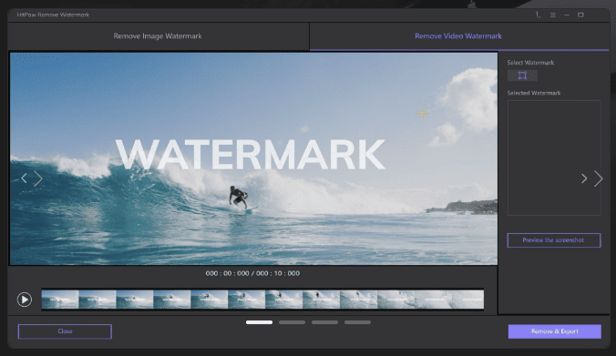Screen dimensions: 616x356
Task: Jump to the second frame thumbnail in timeline
Action: click(x=98, y=300)
